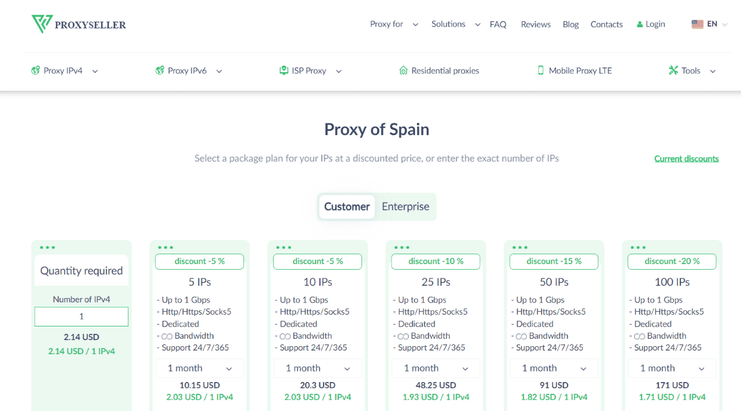
Task: Switch to the Enterprise plan toggle
Action: [x=406, y=207]
